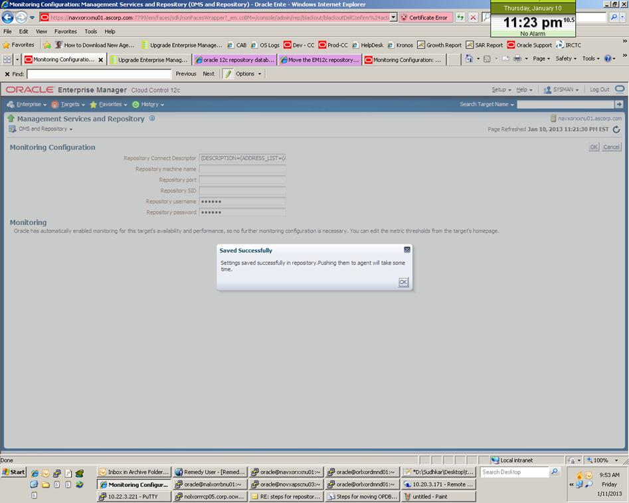The image size is (629, 503).
Task: Click the browser Forward arrow
Action: [21, 18]
